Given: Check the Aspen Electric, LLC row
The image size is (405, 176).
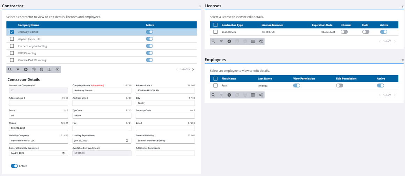Looking at the screenshot, I should pyautogui.click(x=12, y=39).
